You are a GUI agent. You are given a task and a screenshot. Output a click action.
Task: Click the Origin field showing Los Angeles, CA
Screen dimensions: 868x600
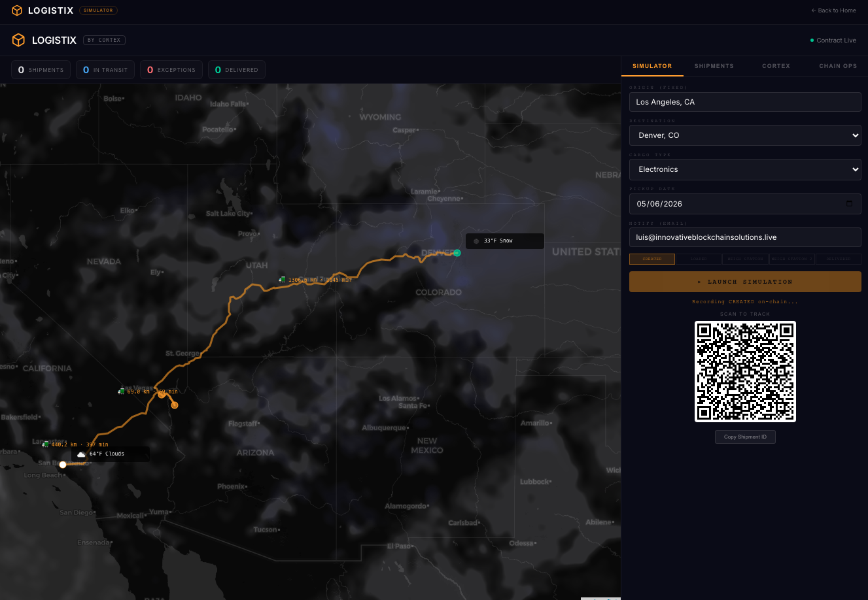(x=745, y=102)
